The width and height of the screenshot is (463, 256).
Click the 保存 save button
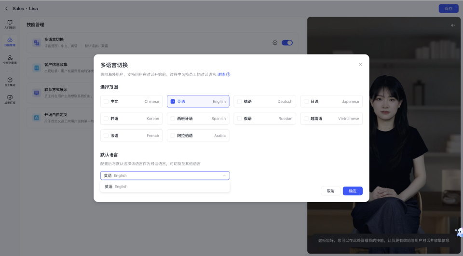coord(448,9)
